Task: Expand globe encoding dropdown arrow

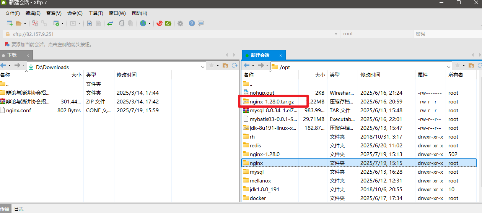Action: [x=150, y=24]
